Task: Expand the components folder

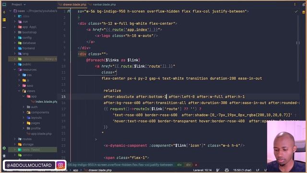Action: pyautogui.click(x=24, y=112)
